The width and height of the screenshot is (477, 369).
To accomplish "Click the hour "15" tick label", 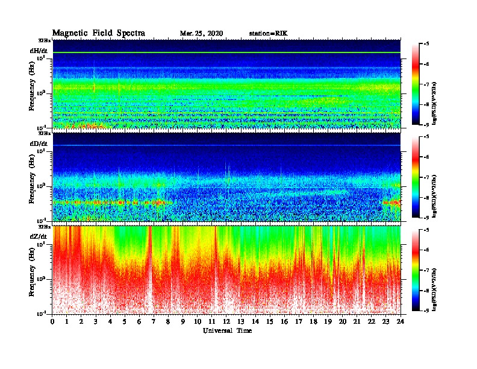I will click(x=270, y=321).
